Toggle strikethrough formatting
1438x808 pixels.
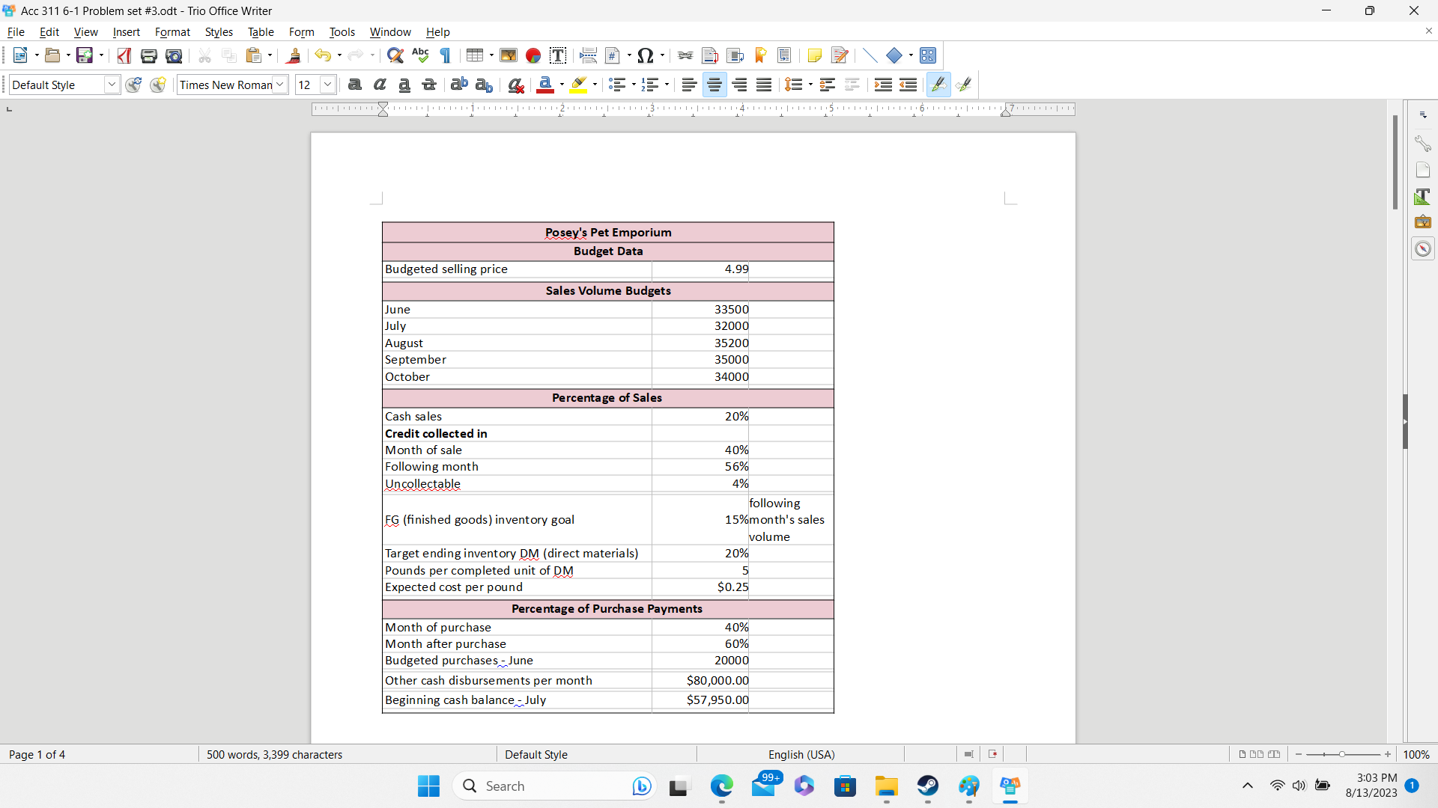[429, 85]
